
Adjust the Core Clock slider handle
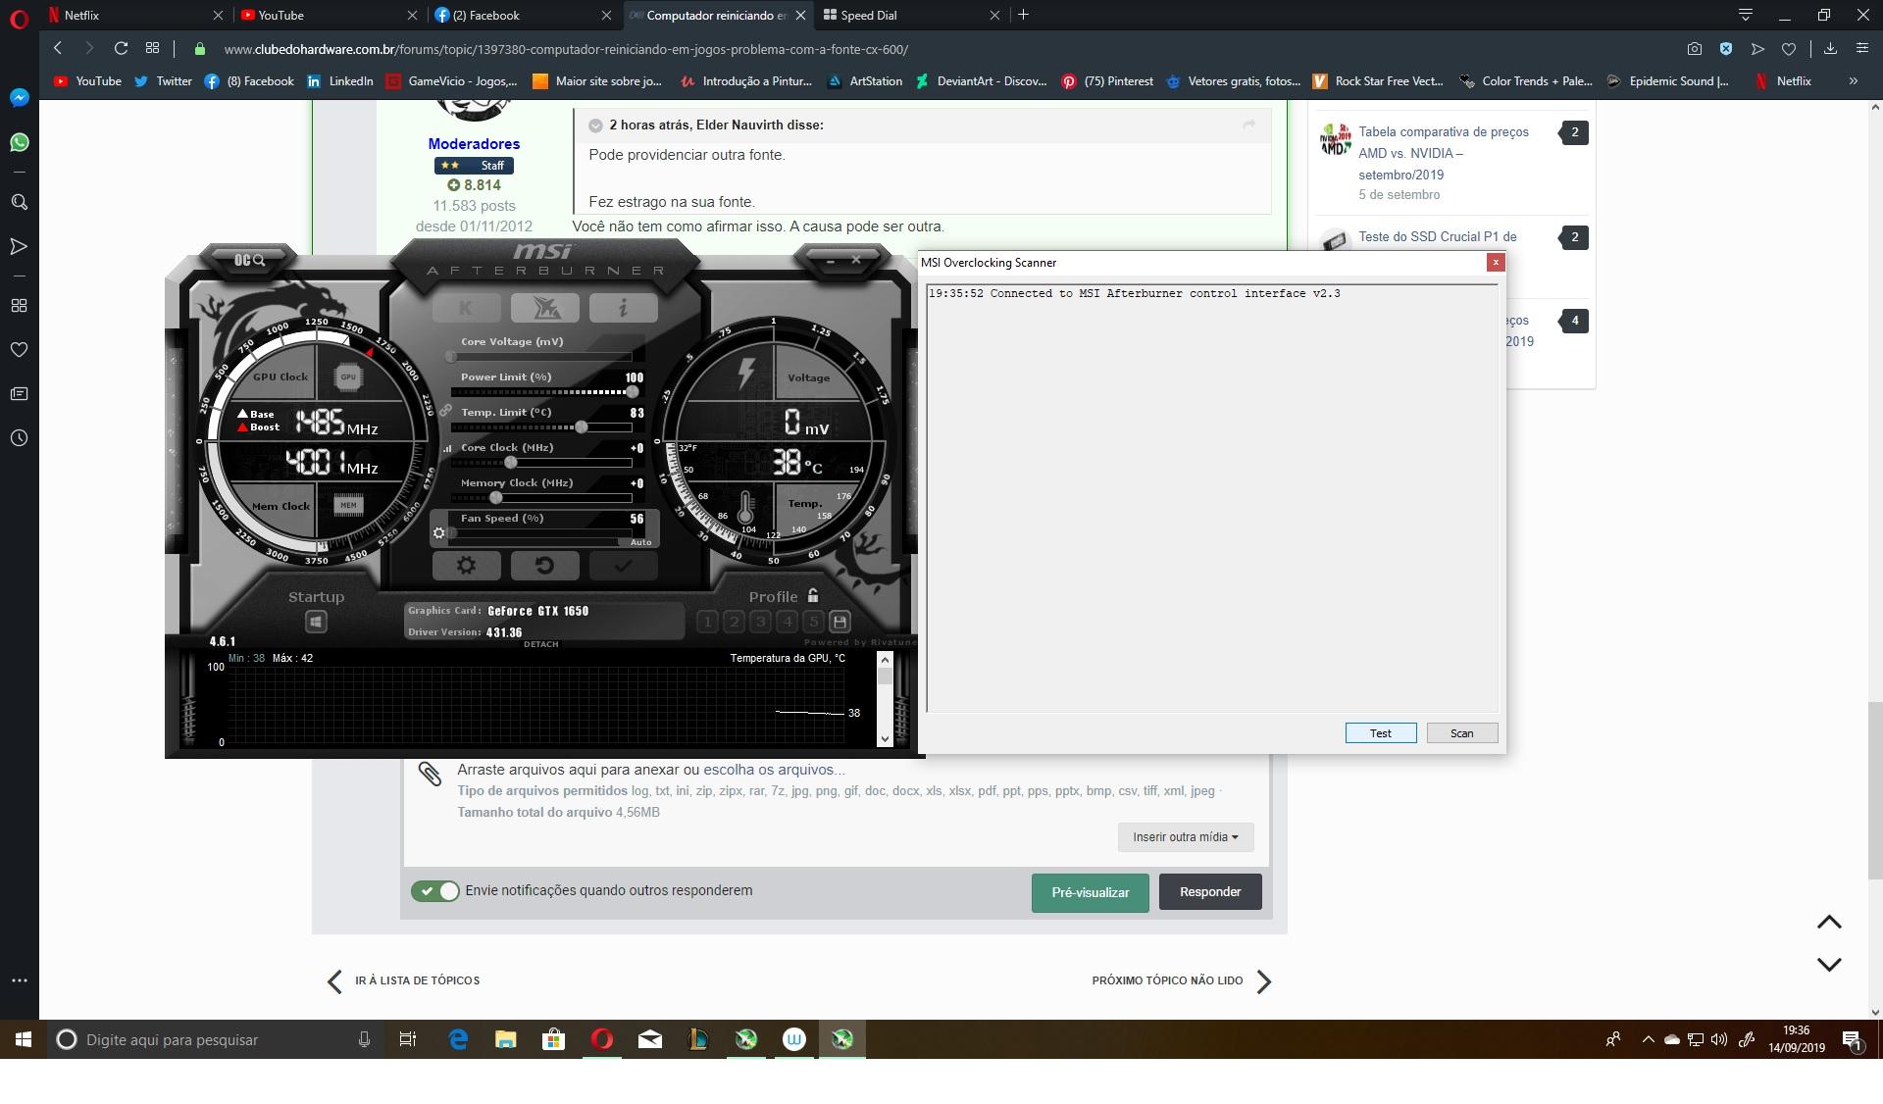click(x=510, y=463)
